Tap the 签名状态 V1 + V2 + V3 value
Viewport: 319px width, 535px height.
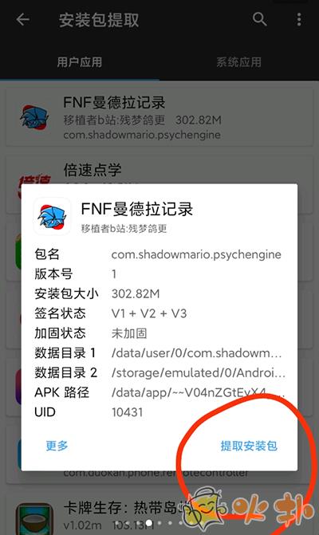149,313
